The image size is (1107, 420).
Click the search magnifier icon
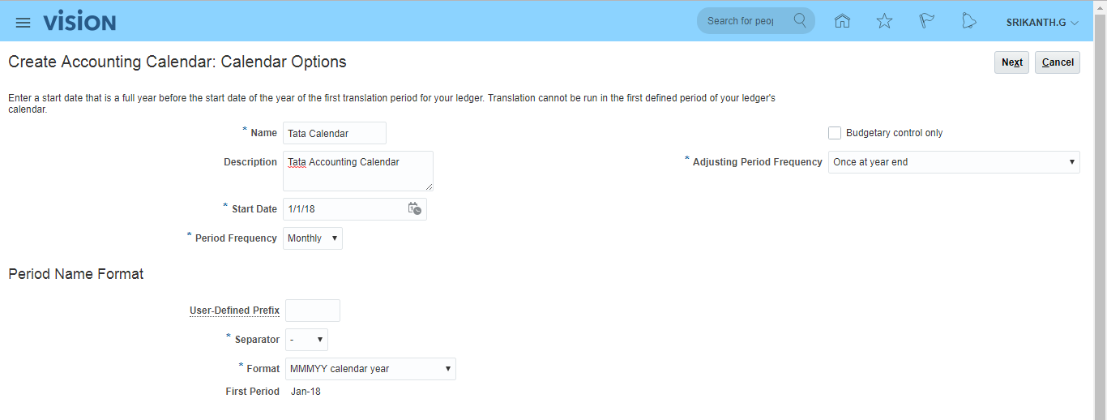click(800, 21)
